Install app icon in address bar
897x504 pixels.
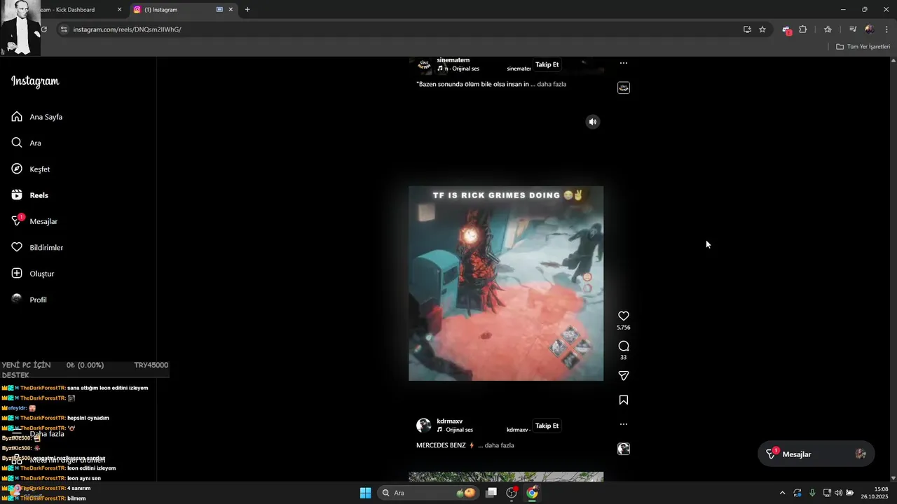click(747, 29)
